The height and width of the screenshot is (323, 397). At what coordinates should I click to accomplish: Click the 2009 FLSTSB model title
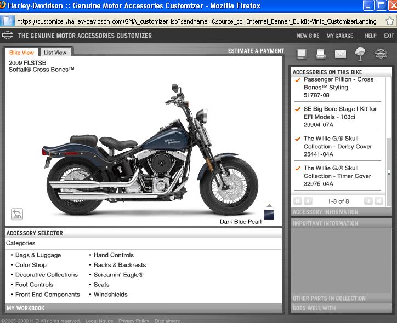(27, 62)
